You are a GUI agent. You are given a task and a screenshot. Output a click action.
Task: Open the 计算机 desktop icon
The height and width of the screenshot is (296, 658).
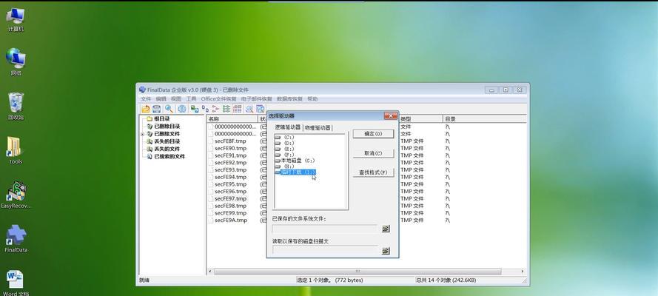16,20
